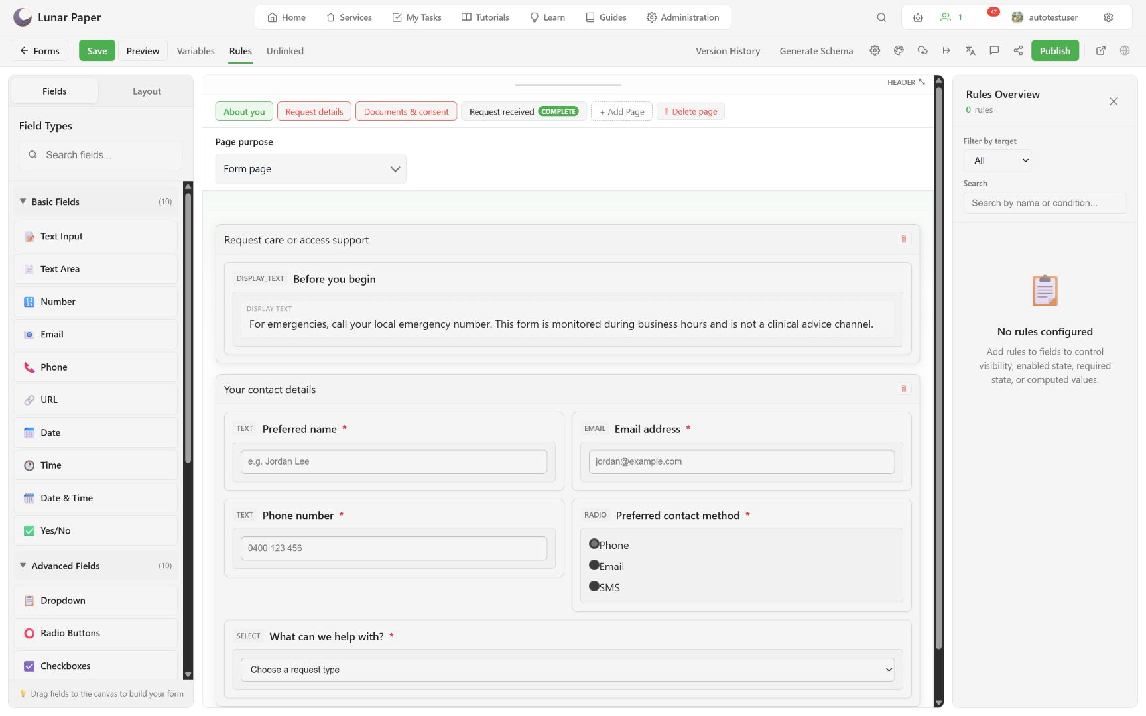Screen dimensions: 1146x716
Task: Open the Page purpose dropdown
Action: 310,169
